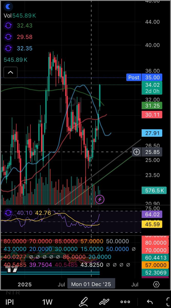Tap the red 30.11 price label

pos(152,115)
